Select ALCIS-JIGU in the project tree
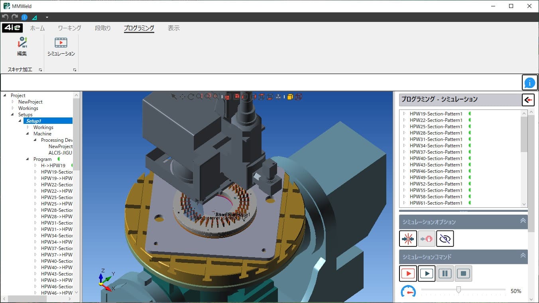539x303 pixels. (x=60, y=153)
